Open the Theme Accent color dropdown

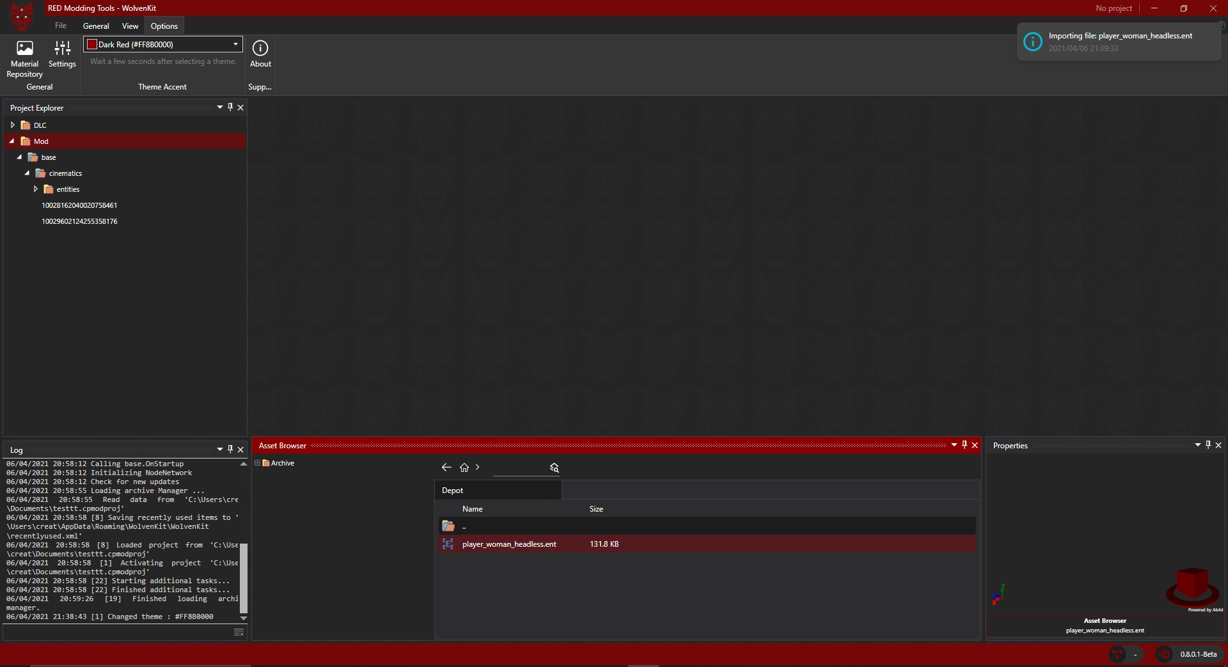pos(235,44)
